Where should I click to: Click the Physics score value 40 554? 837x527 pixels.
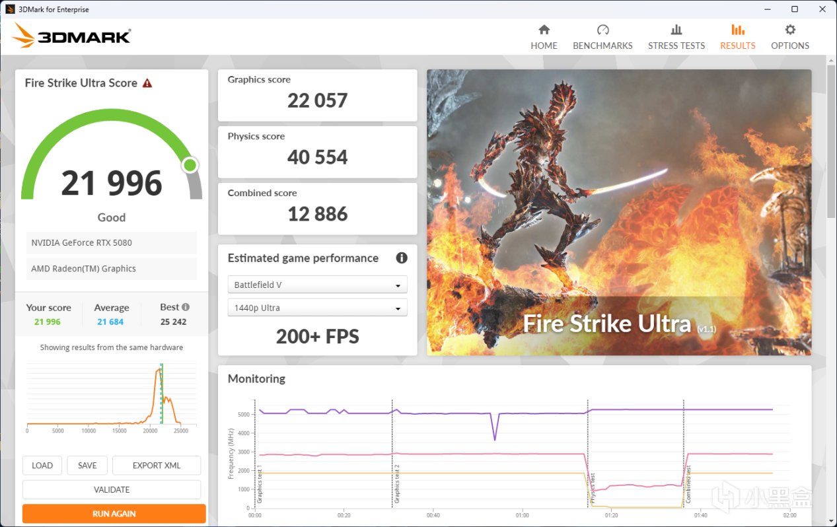pyautogui.click(x=317, y=157)
